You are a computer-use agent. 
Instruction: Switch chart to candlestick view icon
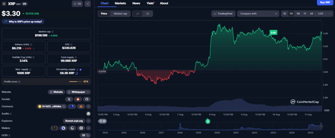(148, 14)
